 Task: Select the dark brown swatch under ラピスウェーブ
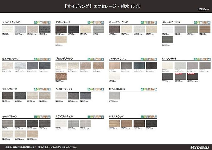(x=7, y=96)
